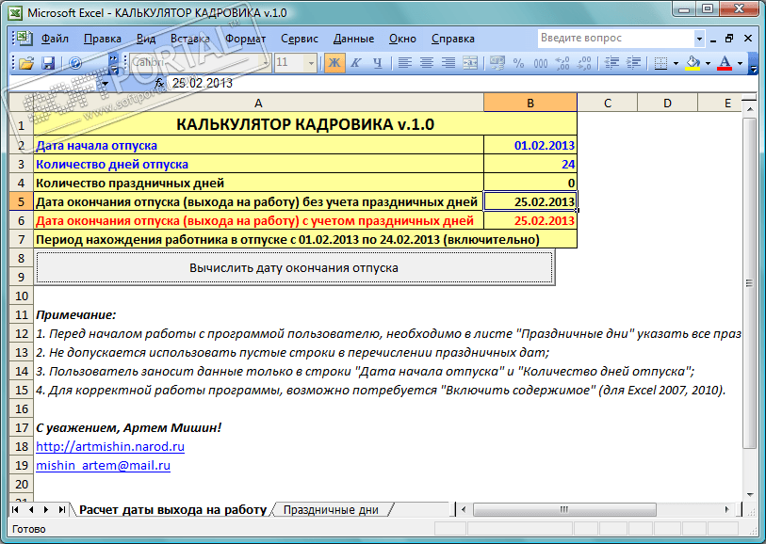Open Fill Color dropdown arrow
This screenshot has height=544, width=766.
tap(708, 63)
